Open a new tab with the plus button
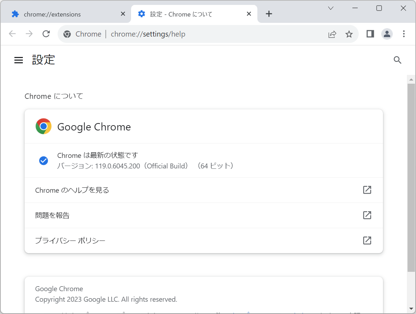Screen dimensions: 416x314 pyautogui.click(x=269, y=14)
